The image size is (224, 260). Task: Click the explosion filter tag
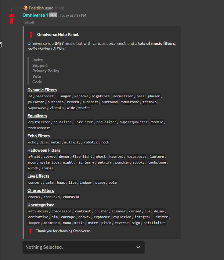click(x=122, y=217)
